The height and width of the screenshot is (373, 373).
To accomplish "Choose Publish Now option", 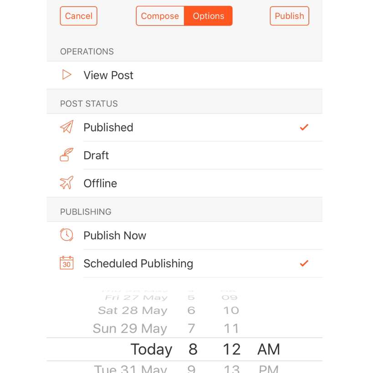I will pos(184,235).
